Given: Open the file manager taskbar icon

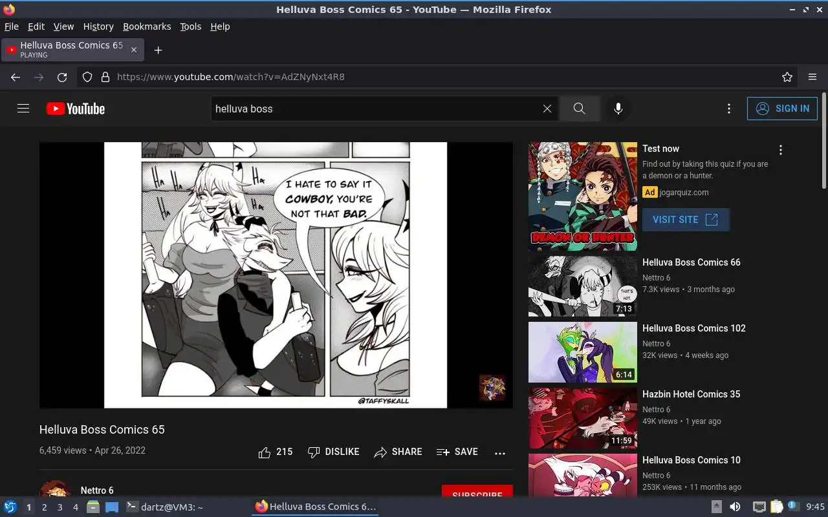Looking at the screenshot, I should pos(93,507).
